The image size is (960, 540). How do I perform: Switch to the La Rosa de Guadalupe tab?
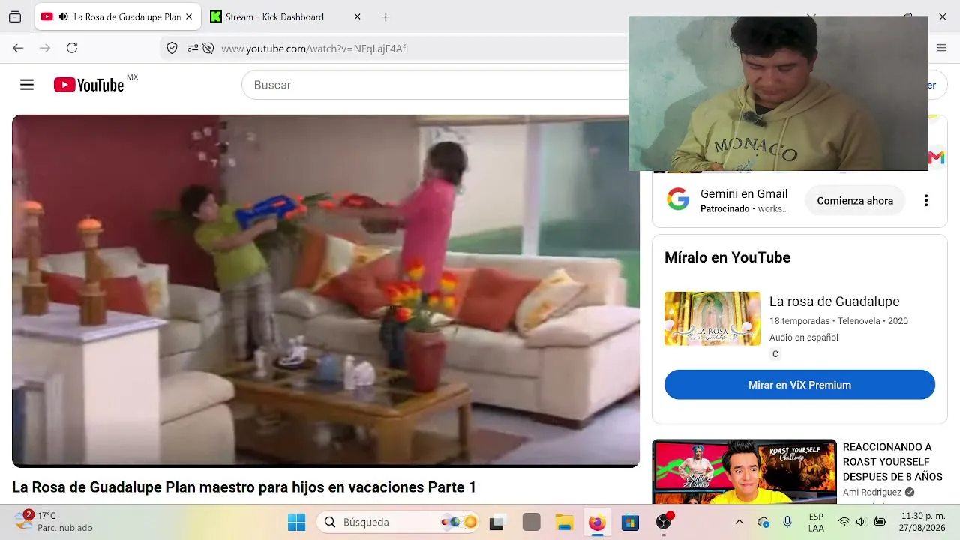118,16
